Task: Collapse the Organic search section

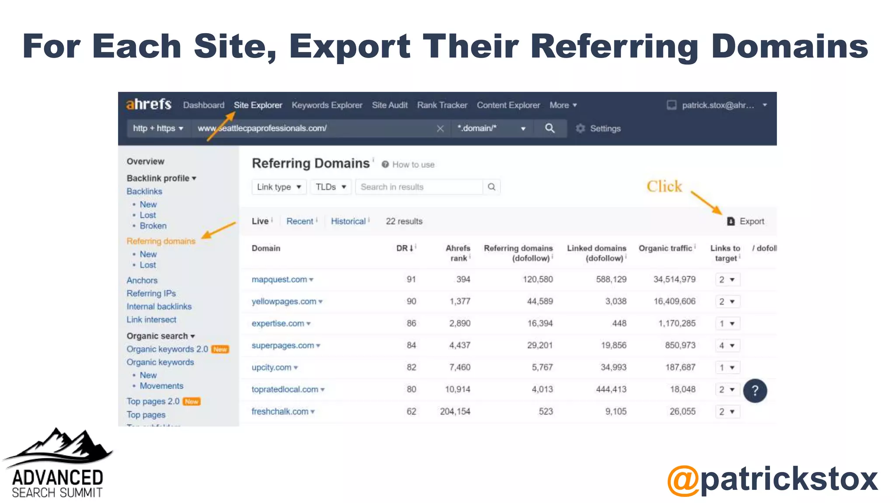Action: [160, 336]
